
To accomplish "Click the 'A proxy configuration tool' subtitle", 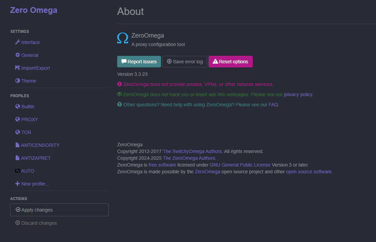I will tap(158, 44).
